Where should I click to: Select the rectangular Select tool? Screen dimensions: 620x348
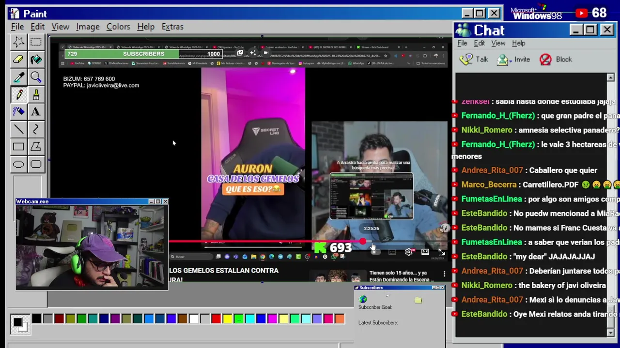pos(36,42)
